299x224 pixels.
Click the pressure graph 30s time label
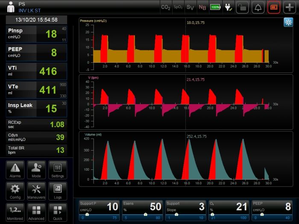coord(276,62)
